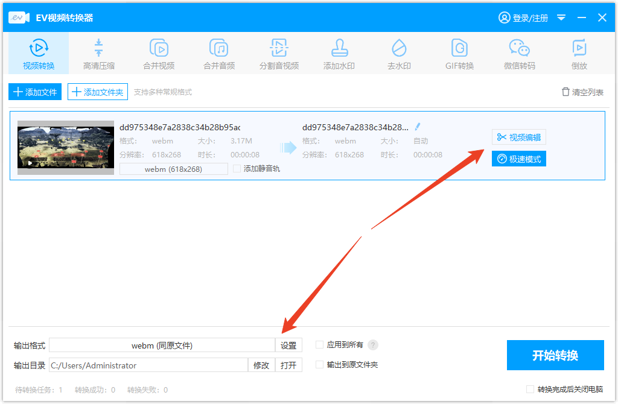Click 转换成功: 0 status text
The width and height of the screenshot is (618, 404).
click(x=95, y=390)
